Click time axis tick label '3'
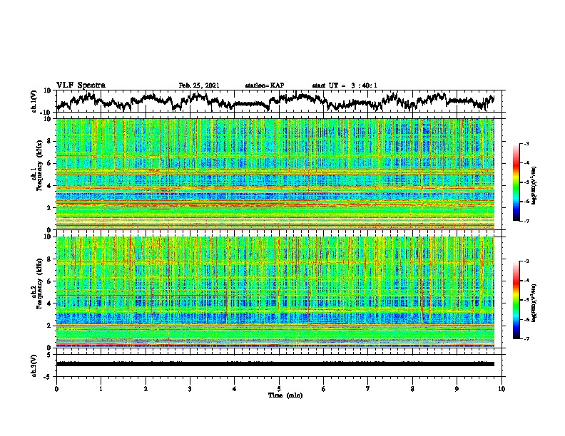 click(190, 389)
